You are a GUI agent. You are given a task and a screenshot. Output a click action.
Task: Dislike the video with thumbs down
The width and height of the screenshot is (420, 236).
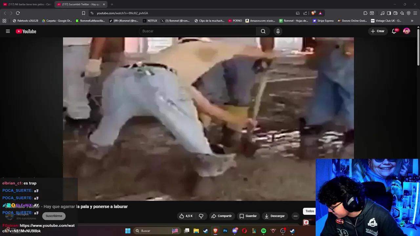coord(201,216)
